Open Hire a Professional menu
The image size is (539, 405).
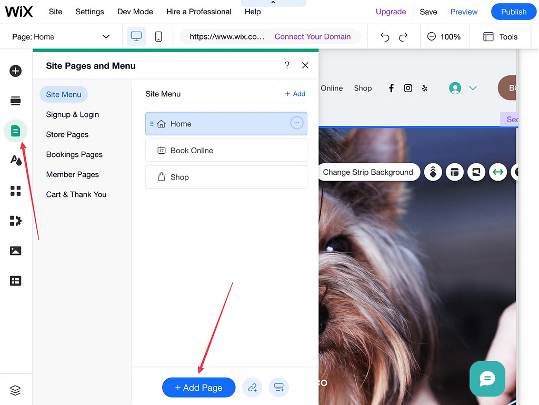[198, 12]
